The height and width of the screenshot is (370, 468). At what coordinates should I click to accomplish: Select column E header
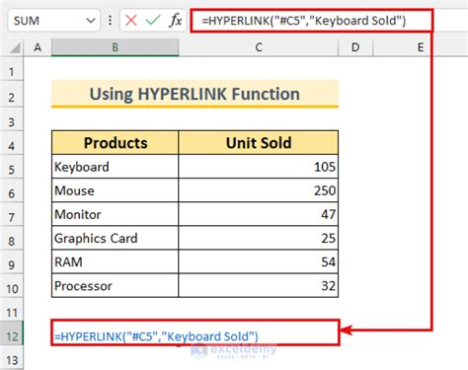coord(421,47)
